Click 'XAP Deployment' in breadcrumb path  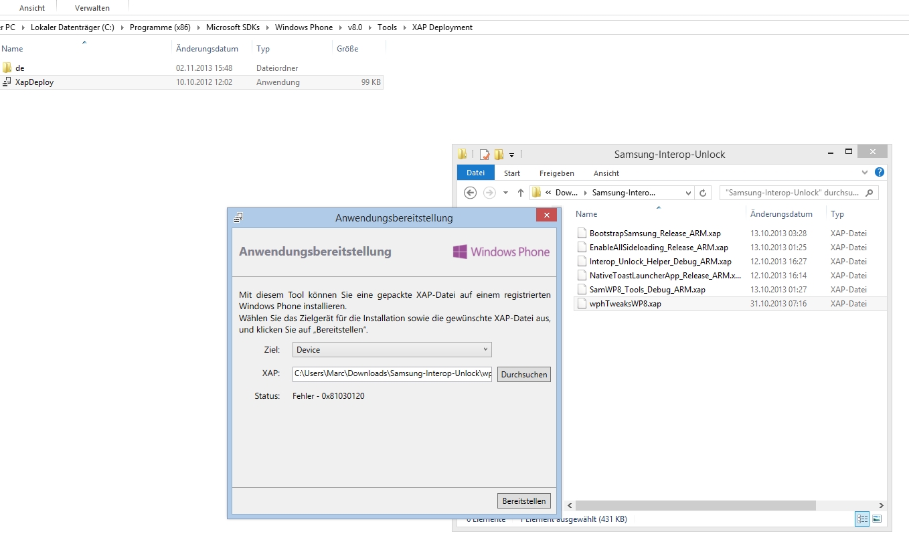pos(442,27)
